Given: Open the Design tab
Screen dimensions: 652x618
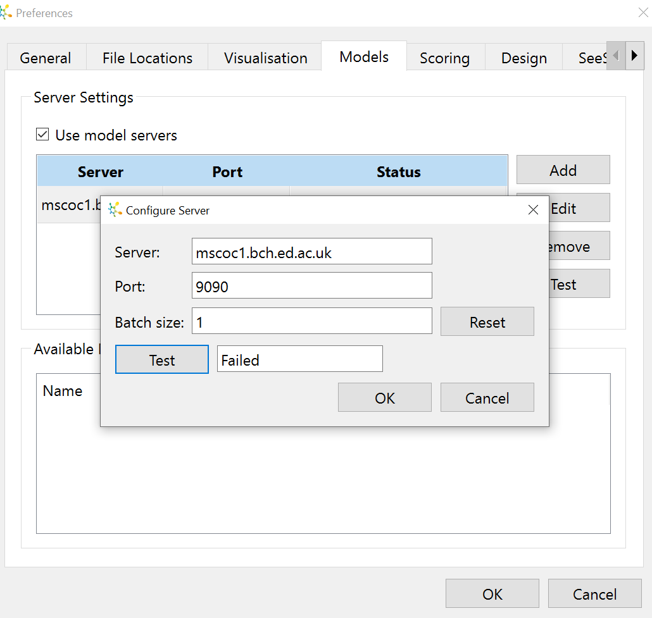Looking at the screenshot, I should pyautogui.click(x=523, y=58).
